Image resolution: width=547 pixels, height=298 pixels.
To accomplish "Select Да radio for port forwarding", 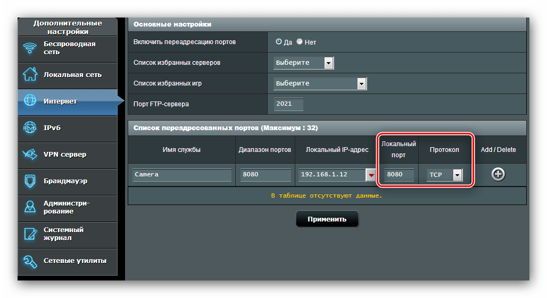I will point(278,41).
